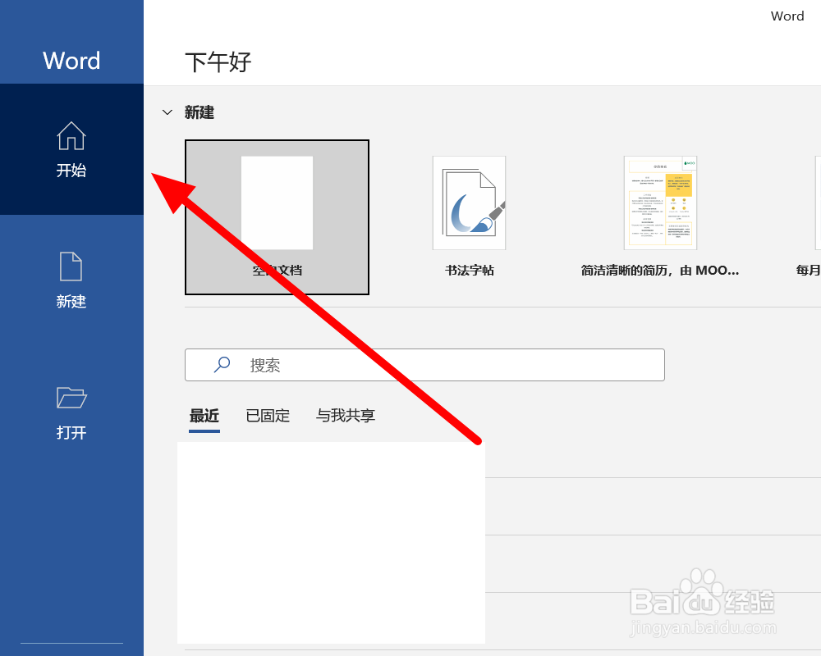Click the magnifier search icon
Screen dimensions: 821x656
click(222, 364)
